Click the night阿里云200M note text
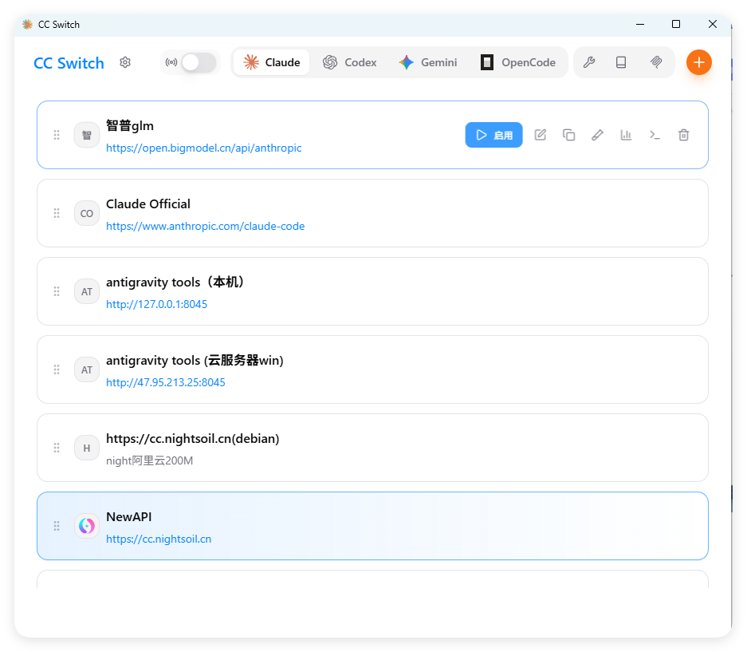Viewport: 747px width, 652px height. (150, 460)
